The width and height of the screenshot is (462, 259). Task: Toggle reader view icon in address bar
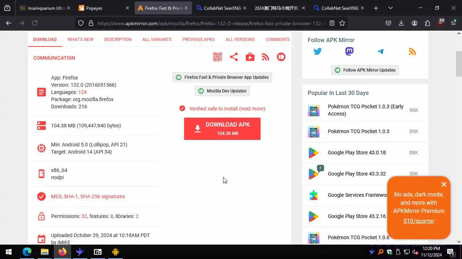point(332,23)
